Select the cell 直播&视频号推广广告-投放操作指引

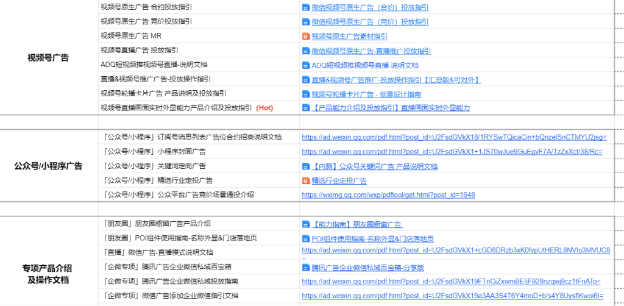[199, 79]
